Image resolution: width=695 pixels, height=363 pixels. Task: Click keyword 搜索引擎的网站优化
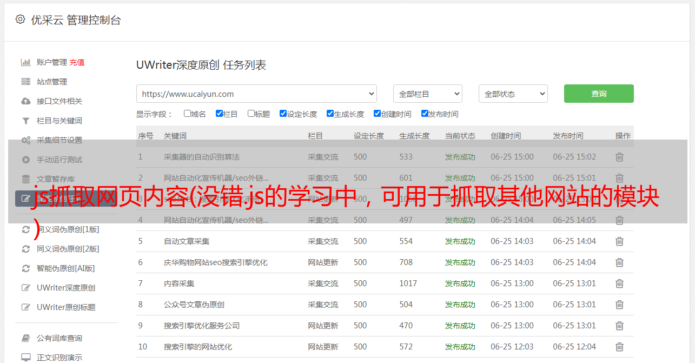pos(198,347)
